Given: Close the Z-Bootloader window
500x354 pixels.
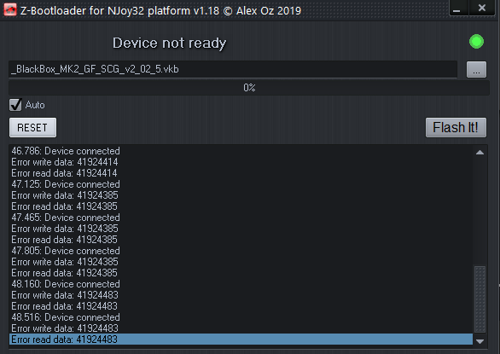Looking at the screenshot, I should pos(482,8).
